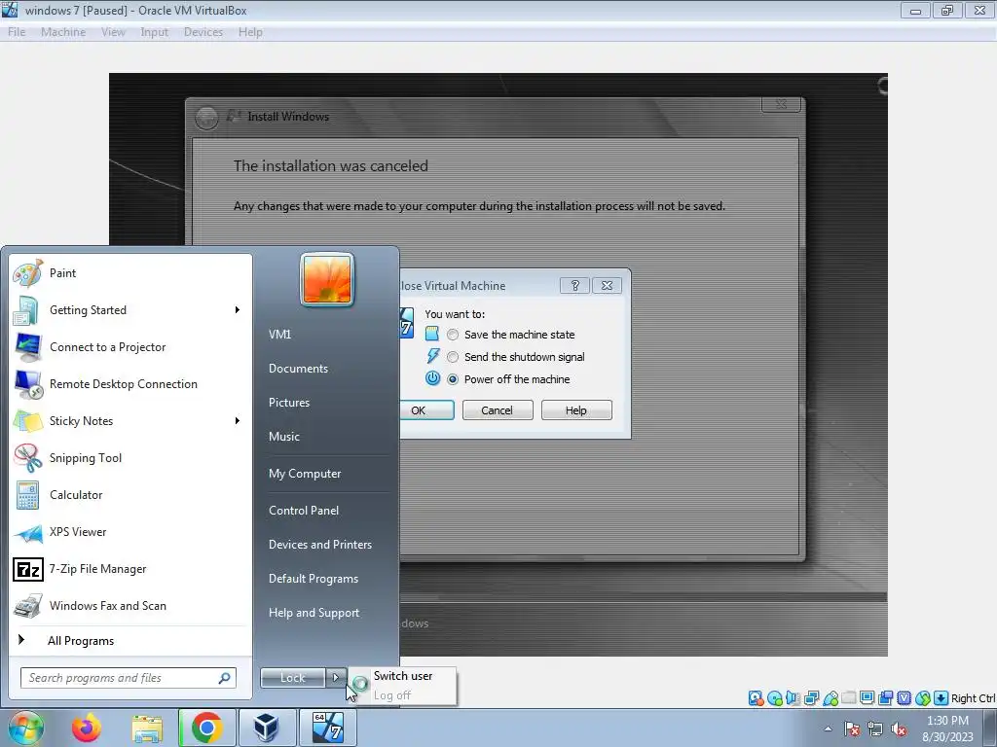This screenshot has width=997, height=747.
Task: Open the View menu
Action: (x=113, y=32)
